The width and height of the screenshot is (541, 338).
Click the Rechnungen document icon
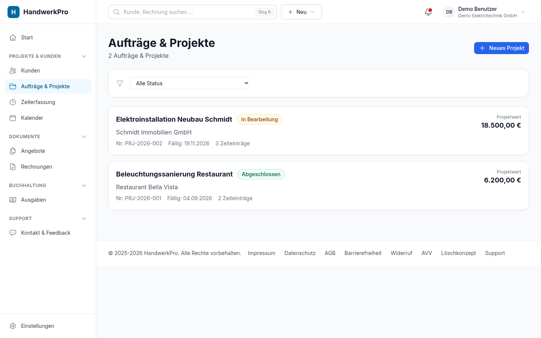[13, 167]
